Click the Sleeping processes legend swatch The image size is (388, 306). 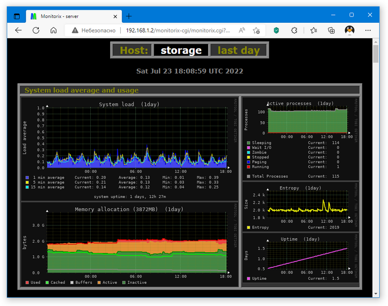(x=248, y=143)
